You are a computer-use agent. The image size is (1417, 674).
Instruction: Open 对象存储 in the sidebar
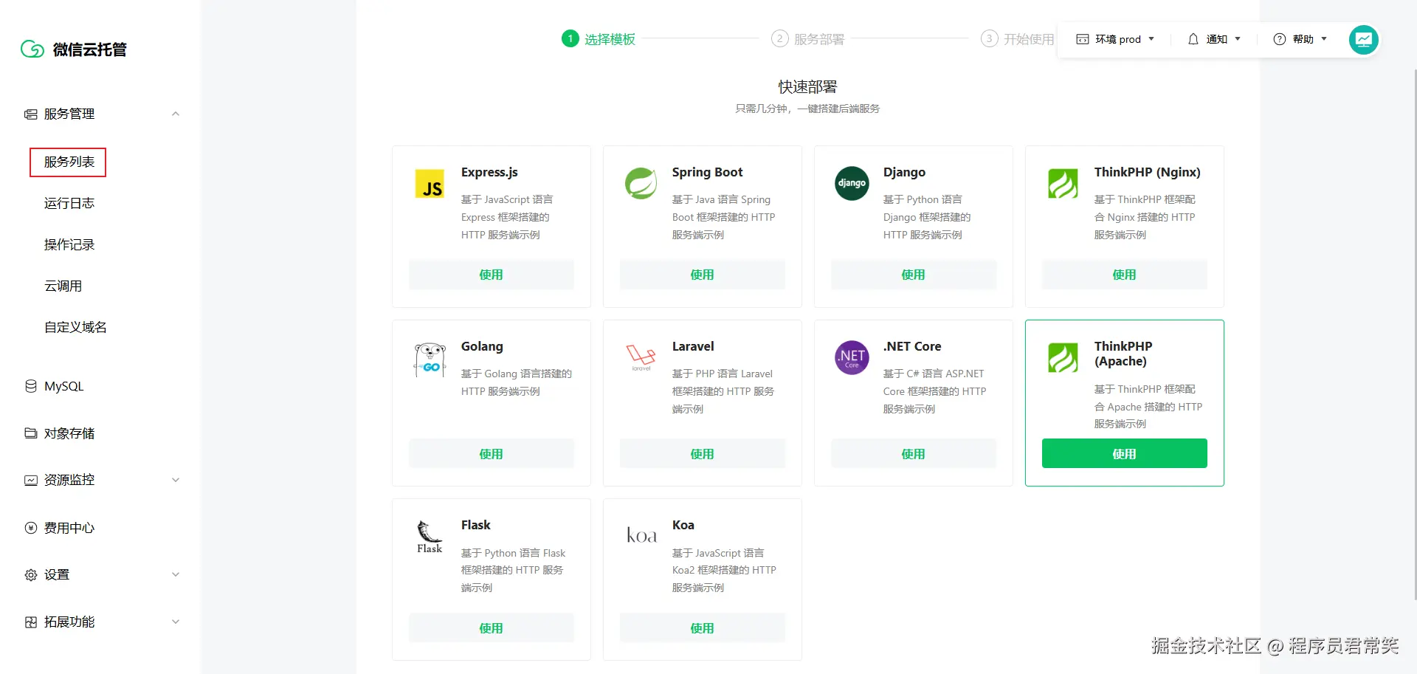pyautogui.click(x=69, y=433)
